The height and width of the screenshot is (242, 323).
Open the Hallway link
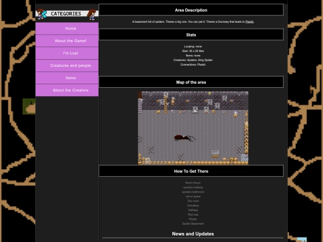tap(193, 210)
